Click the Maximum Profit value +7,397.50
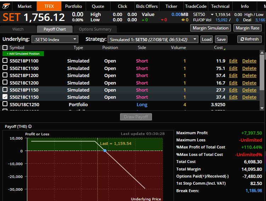 [251, 133]
